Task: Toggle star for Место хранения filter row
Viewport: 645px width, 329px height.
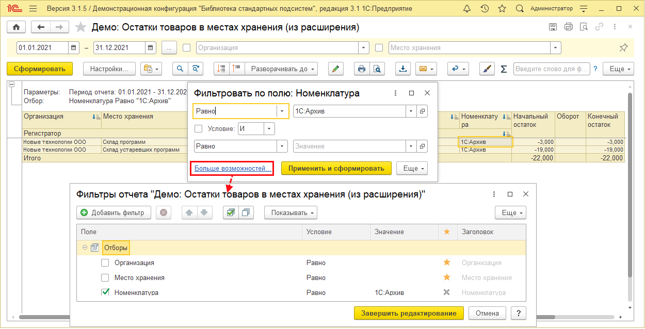Action: [447, 277]
